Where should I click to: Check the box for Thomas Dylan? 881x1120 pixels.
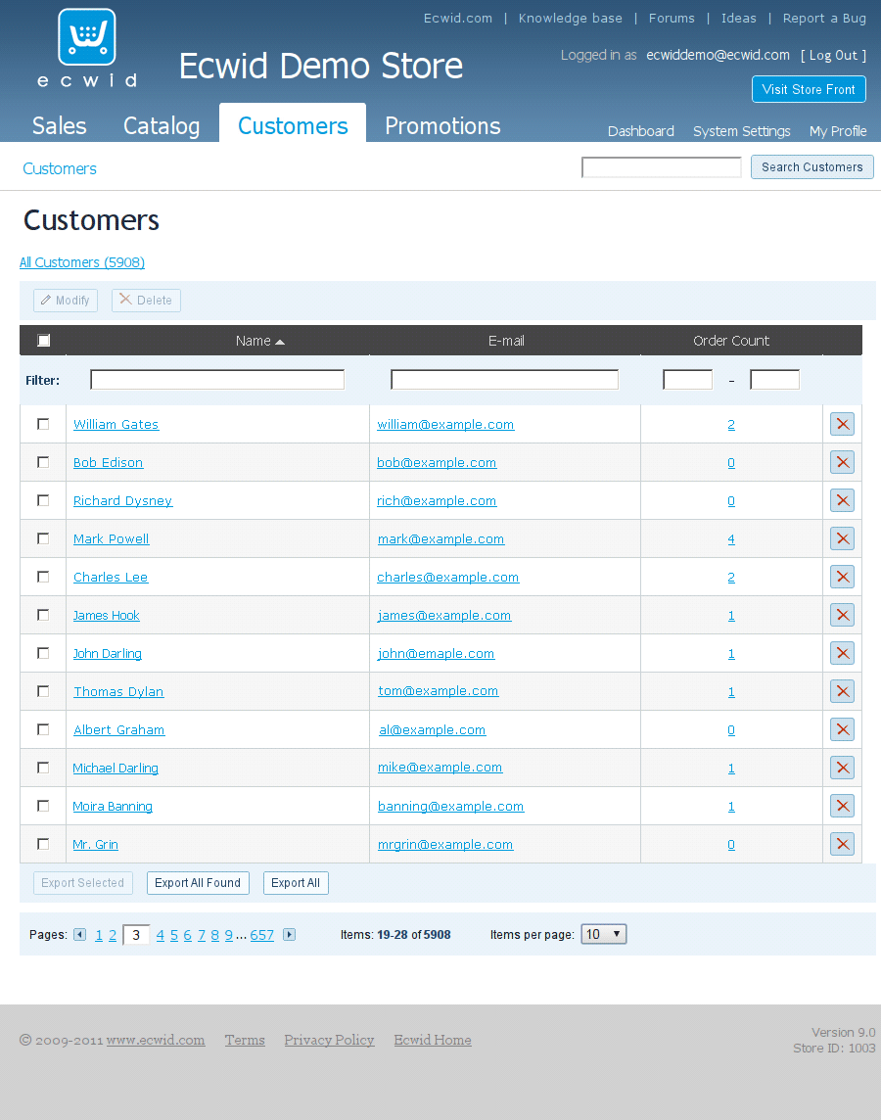point(43,691)
